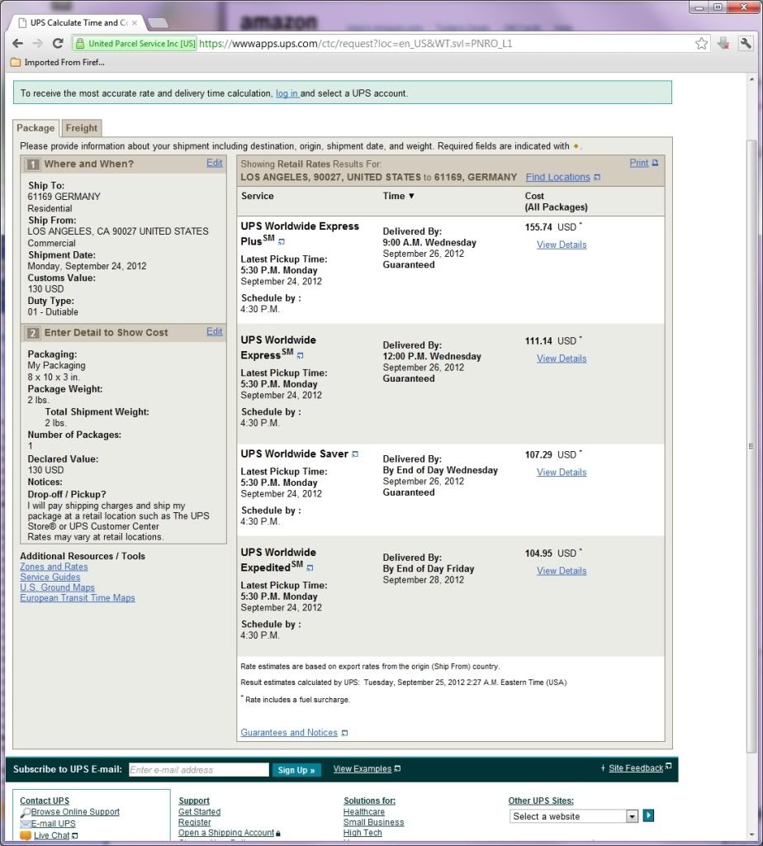Go back to the previous page
The image size is (763, 846).
[x=17, y=44]
